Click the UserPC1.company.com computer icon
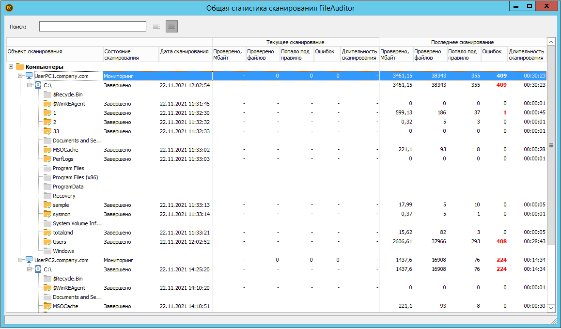561x329 pixels. (29, 76)
